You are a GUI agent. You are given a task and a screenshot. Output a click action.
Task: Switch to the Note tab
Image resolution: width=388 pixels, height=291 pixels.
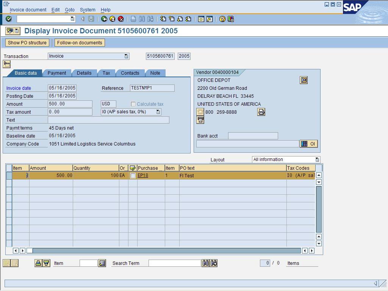point(155,73)
